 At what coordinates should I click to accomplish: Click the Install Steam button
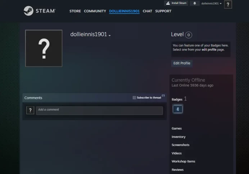pos(176,3)
